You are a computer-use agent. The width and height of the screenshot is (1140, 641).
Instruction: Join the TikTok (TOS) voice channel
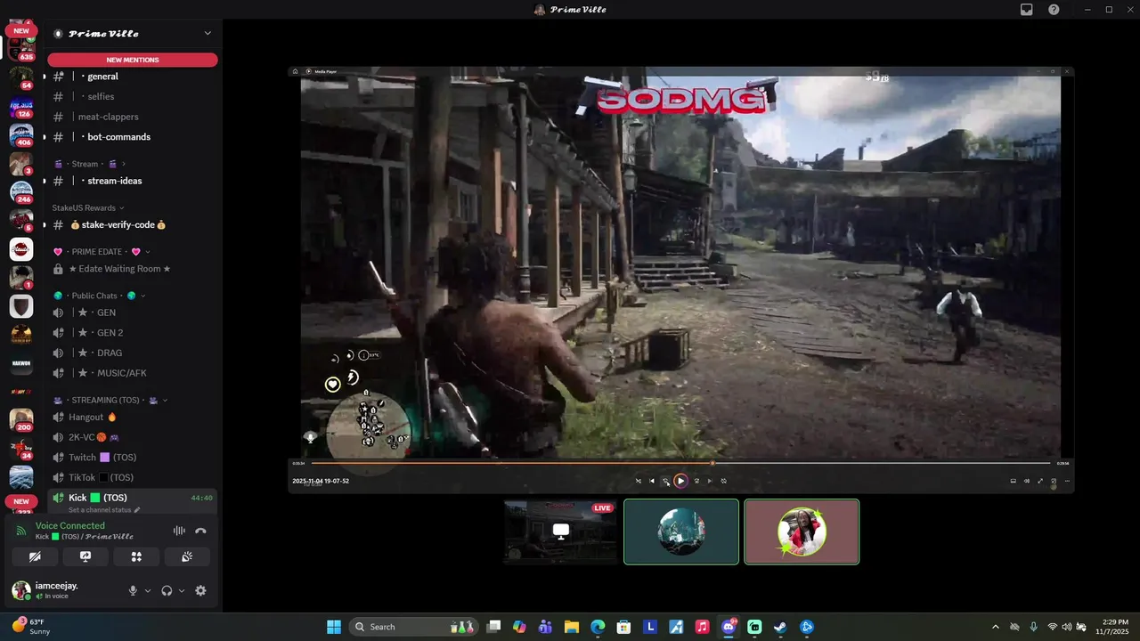[x=133, y=478]
